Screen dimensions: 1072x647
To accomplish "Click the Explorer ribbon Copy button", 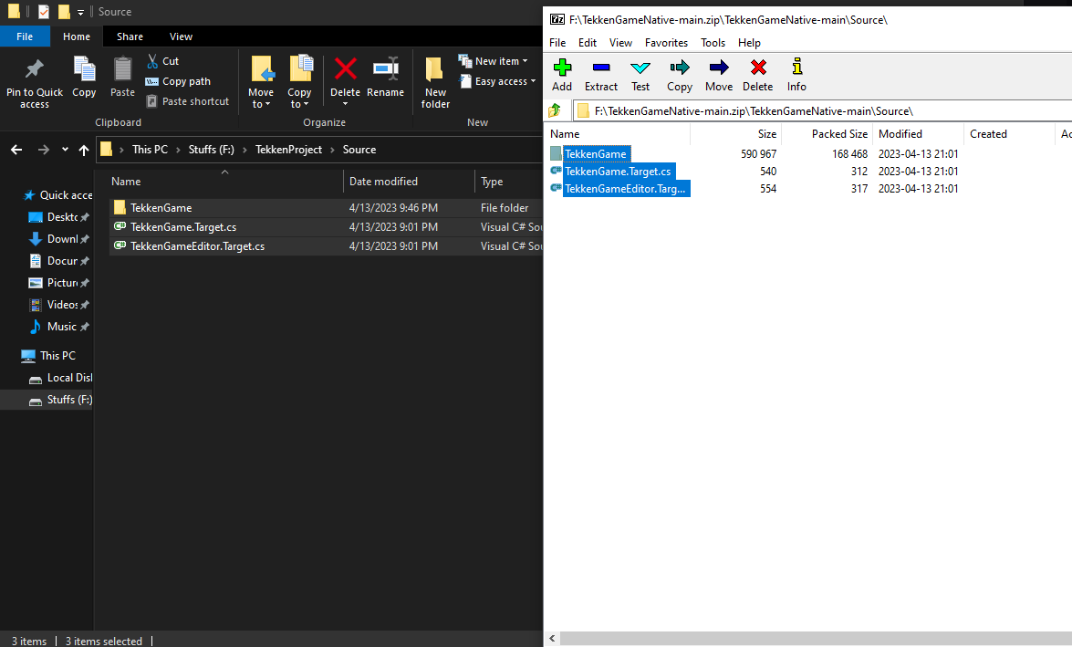I will pyautogui.click(x=84, y=77).
